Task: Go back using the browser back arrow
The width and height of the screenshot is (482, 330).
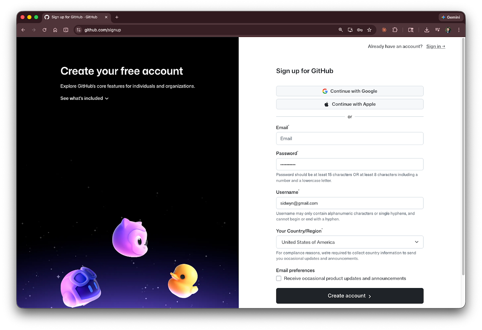Action: click(x=23, y=30)
